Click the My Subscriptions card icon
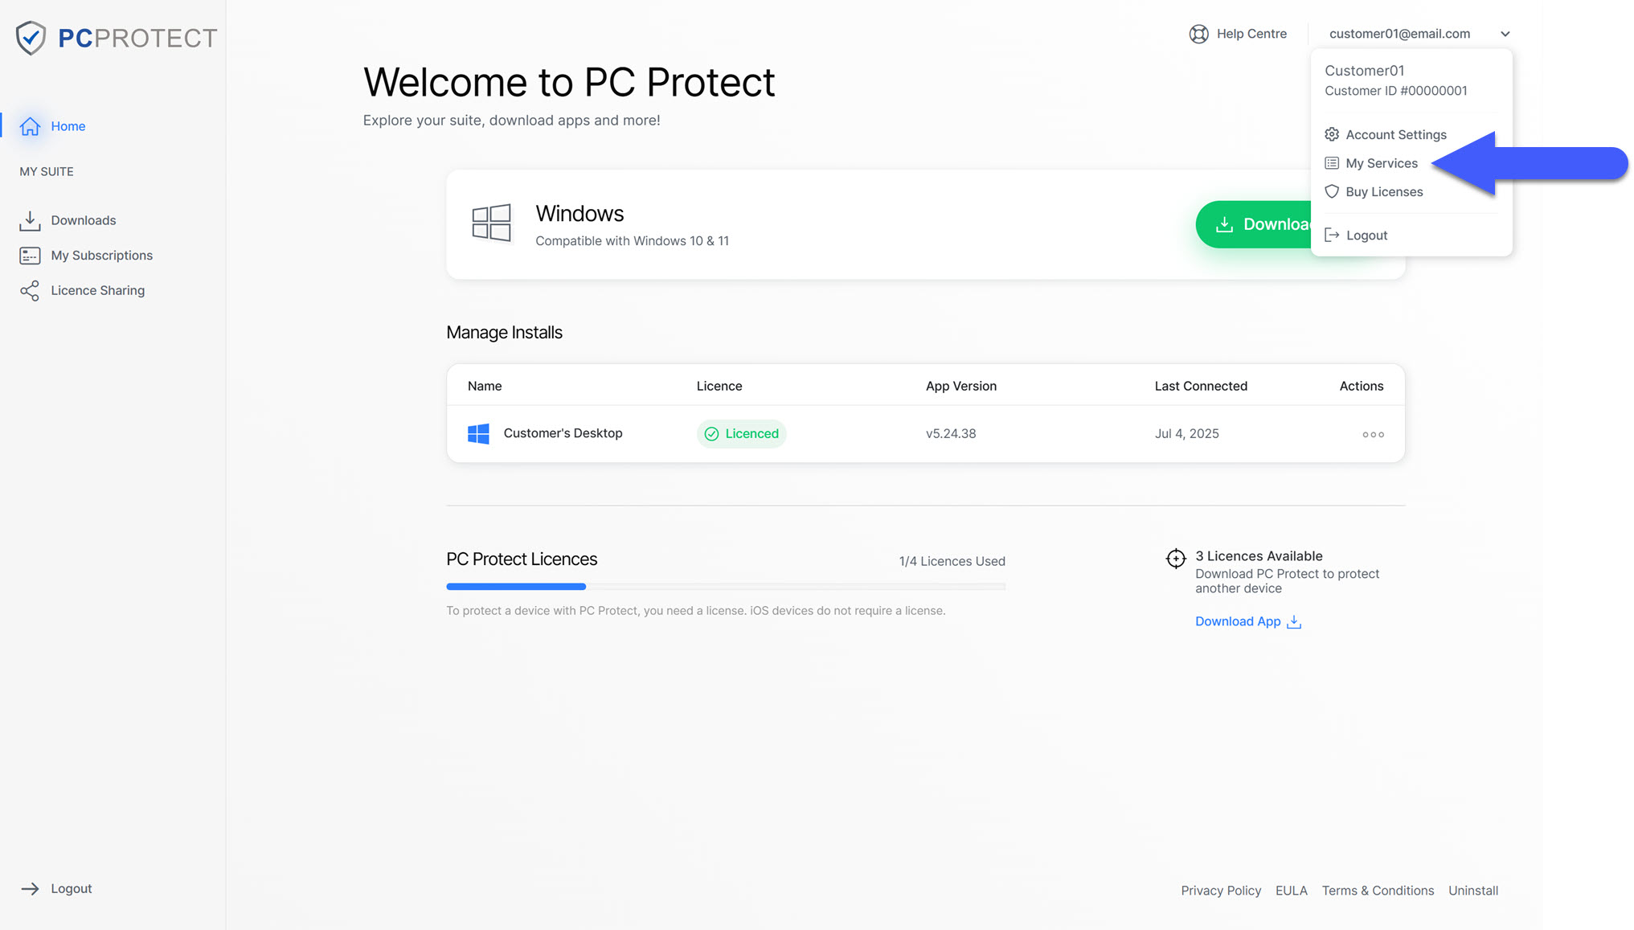The width and height of the screenshot is (1634, 930). pyautogui.click(x=30, y=256)
